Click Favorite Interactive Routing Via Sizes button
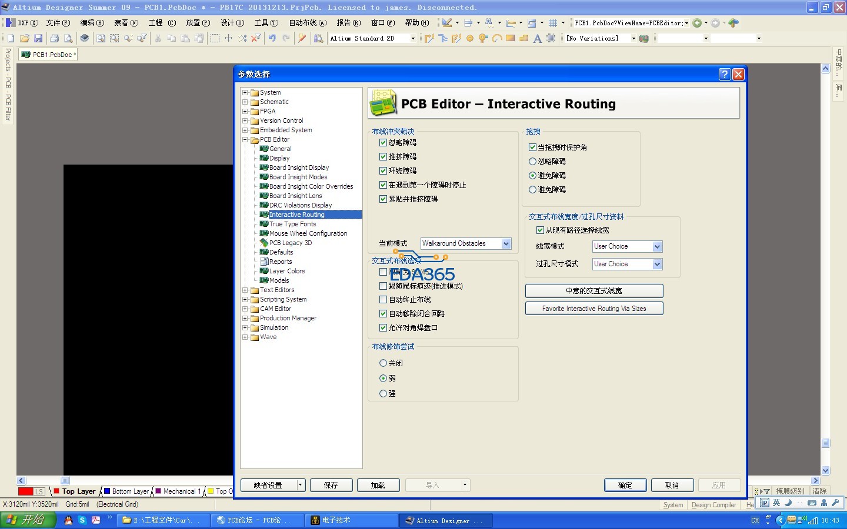The width and height of the screenshot is (847, 529). tap(594, 309)
